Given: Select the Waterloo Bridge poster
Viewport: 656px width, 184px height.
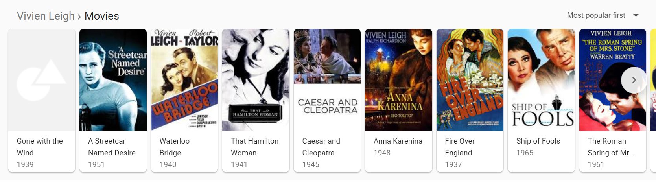Looking at the screenshot, I should [184, 80].
